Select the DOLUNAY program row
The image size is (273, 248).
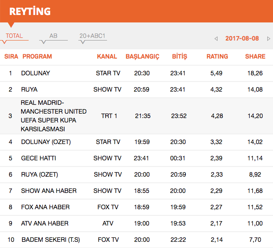36,73
